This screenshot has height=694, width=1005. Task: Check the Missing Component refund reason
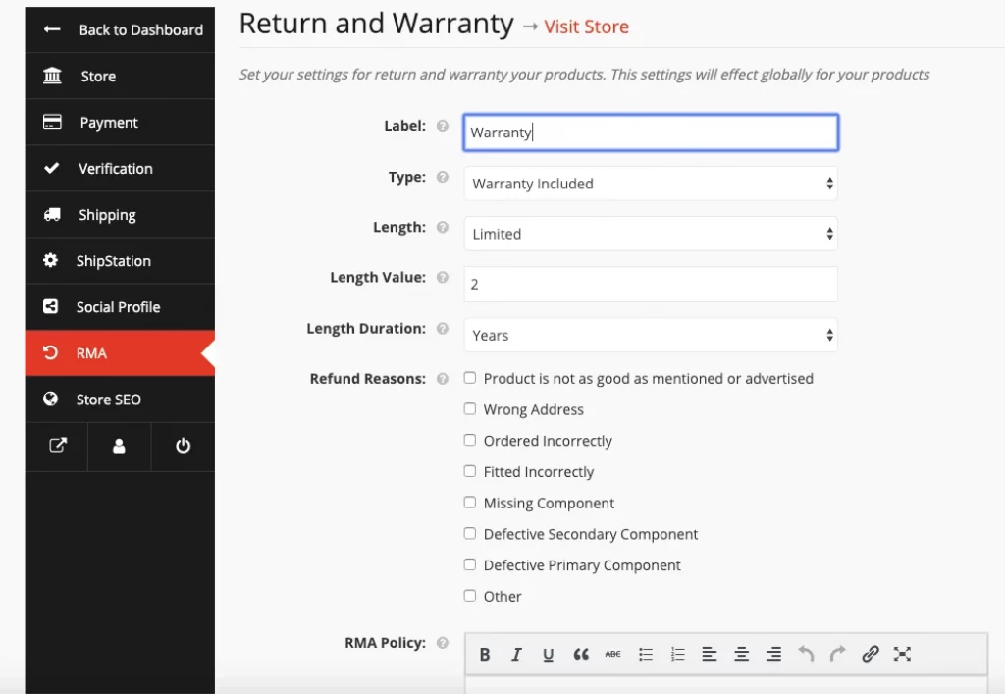click(x=470, y=503)
